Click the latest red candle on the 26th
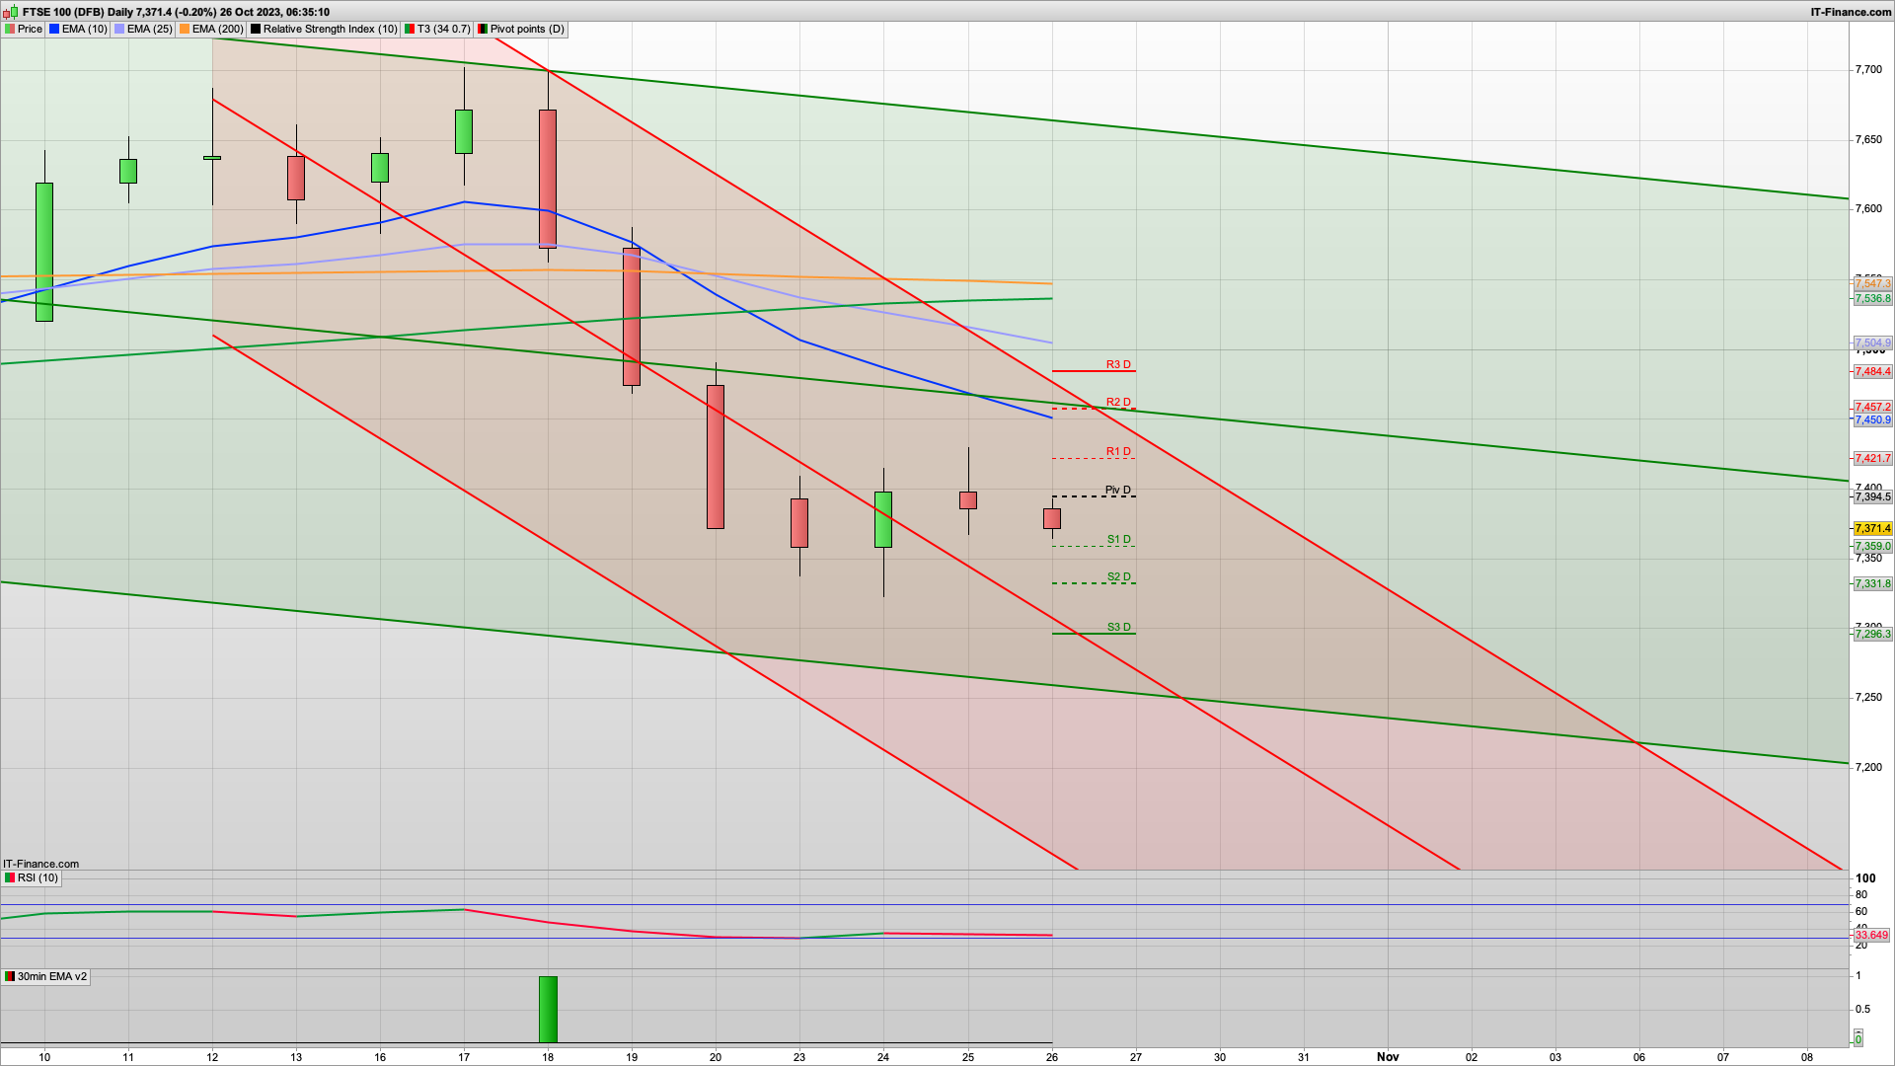The height and width of the screenshot is (1066, 1895). coord(1052,518)
